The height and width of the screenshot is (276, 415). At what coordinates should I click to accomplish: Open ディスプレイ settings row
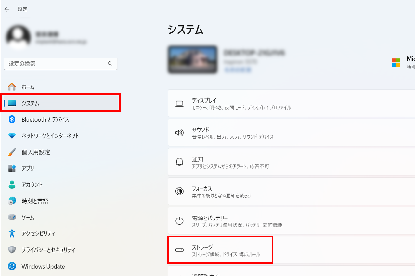pos(292,104)
